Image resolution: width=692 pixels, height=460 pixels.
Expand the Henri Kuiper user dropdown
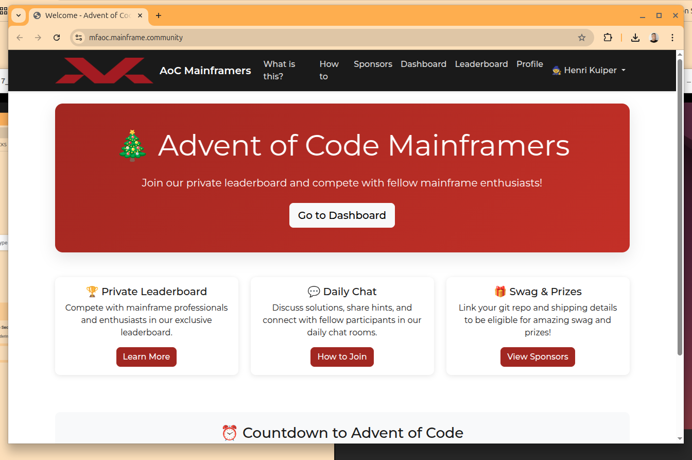click(589, 70)
